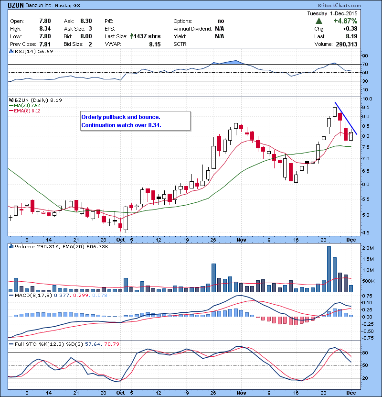Click the green Last Size uptick arrow

pos(131,36)
